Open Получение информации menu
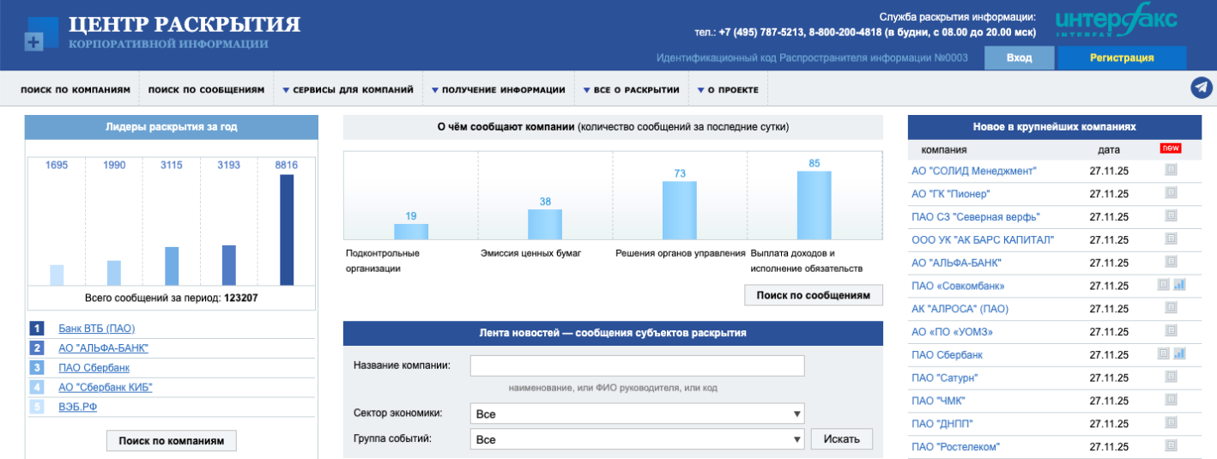The image size is (1217, 459). click(x=498, y=89)
